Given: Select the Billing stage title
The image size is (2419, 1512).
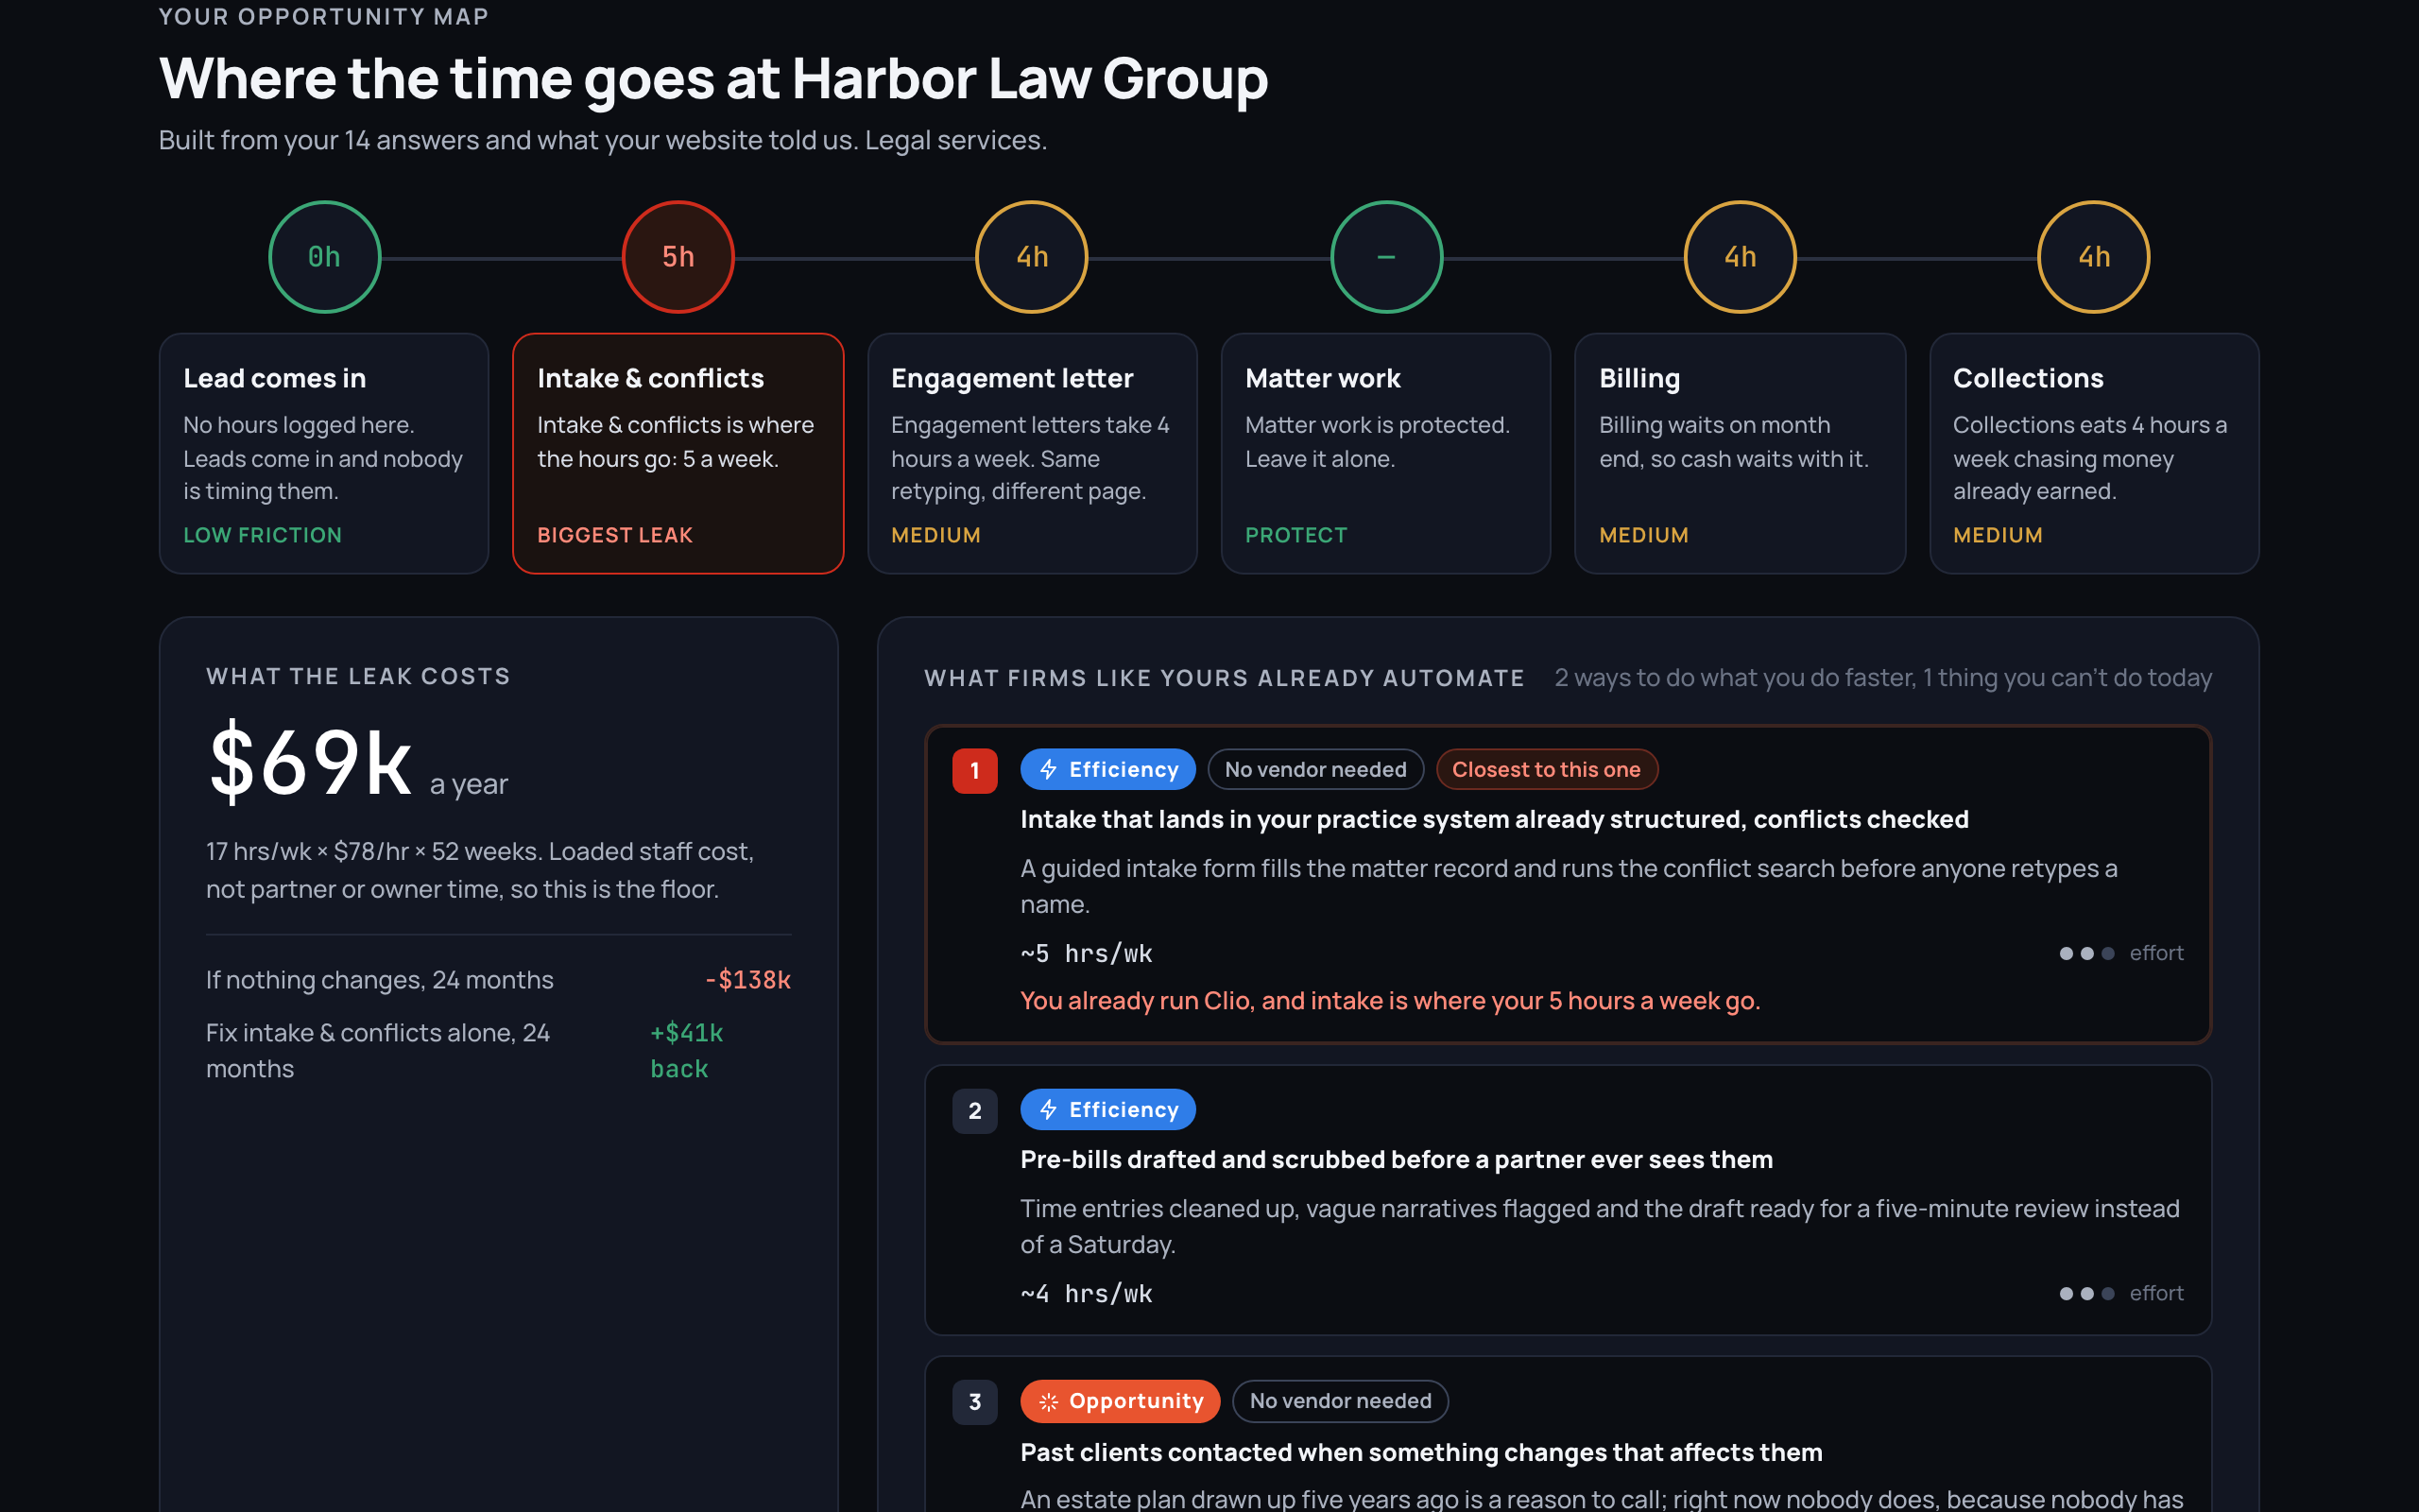Looking at the screenshot, I should pos(1639,378).
